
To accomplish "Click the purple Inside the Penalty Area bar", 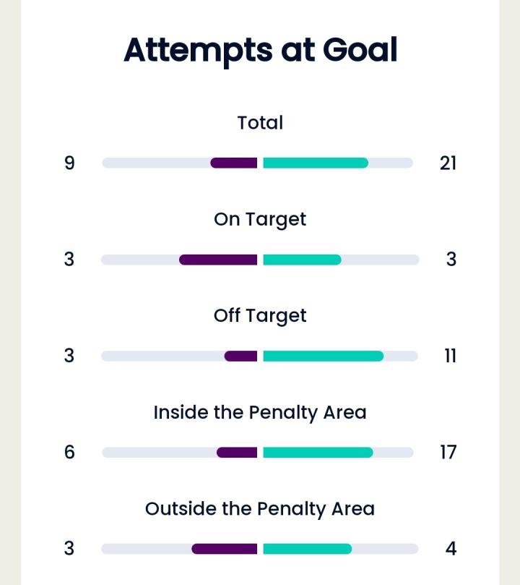I will 237,453.
